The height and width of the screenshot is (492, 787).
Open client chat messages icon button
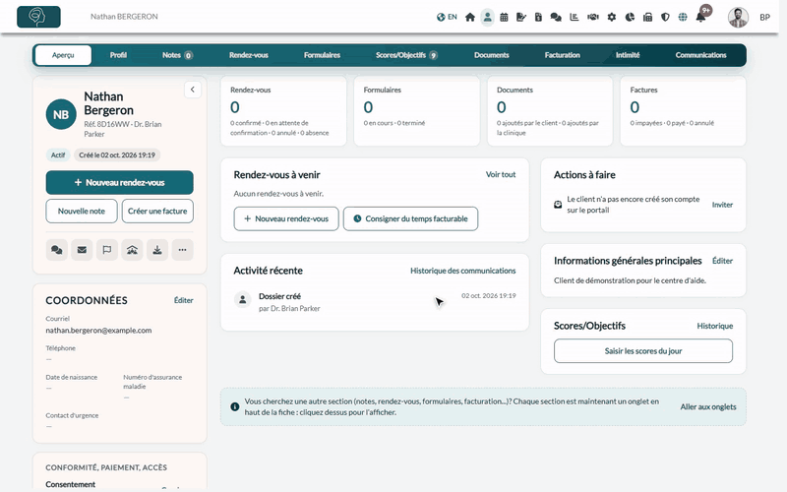[57, 250]
